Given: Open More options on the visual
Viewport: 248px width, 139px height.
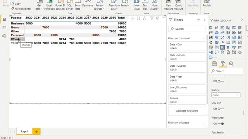Looking at the screenshot, I should (x=164, y=18).
